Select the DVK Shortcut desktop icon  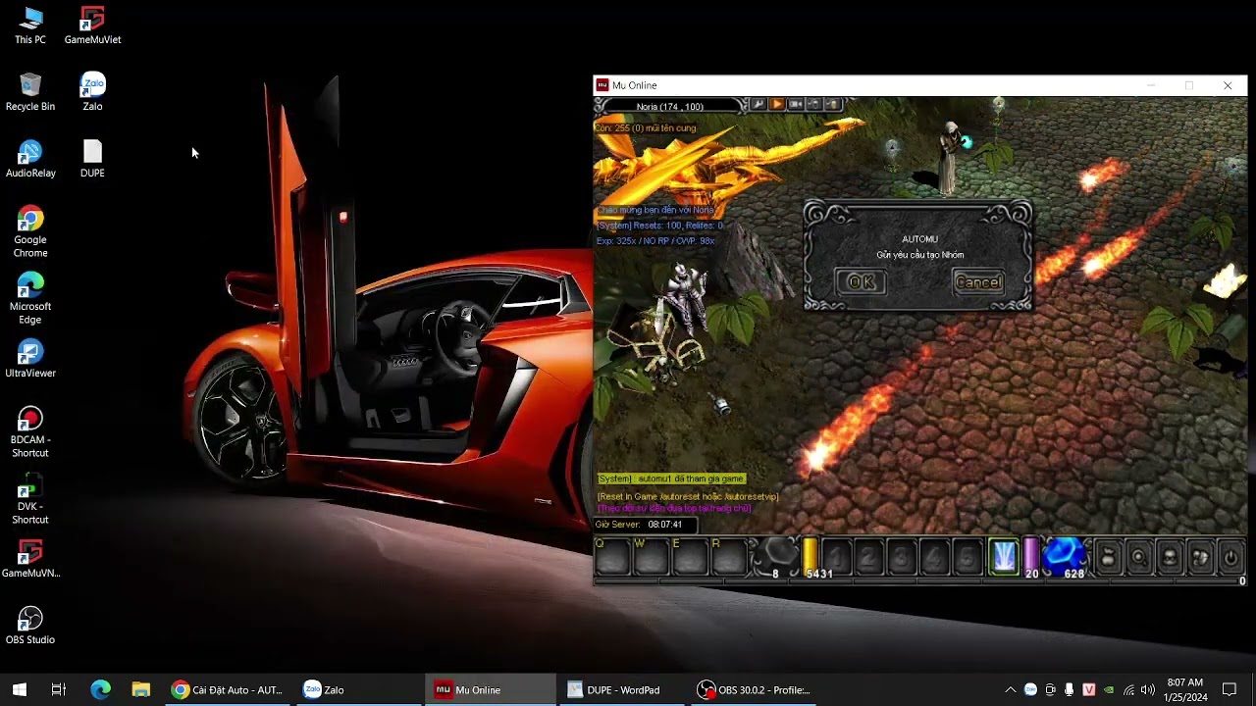click(30, 499)
